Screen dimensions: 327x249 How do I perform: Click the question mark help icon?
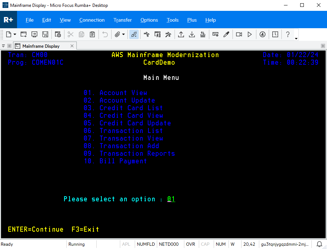288,34
